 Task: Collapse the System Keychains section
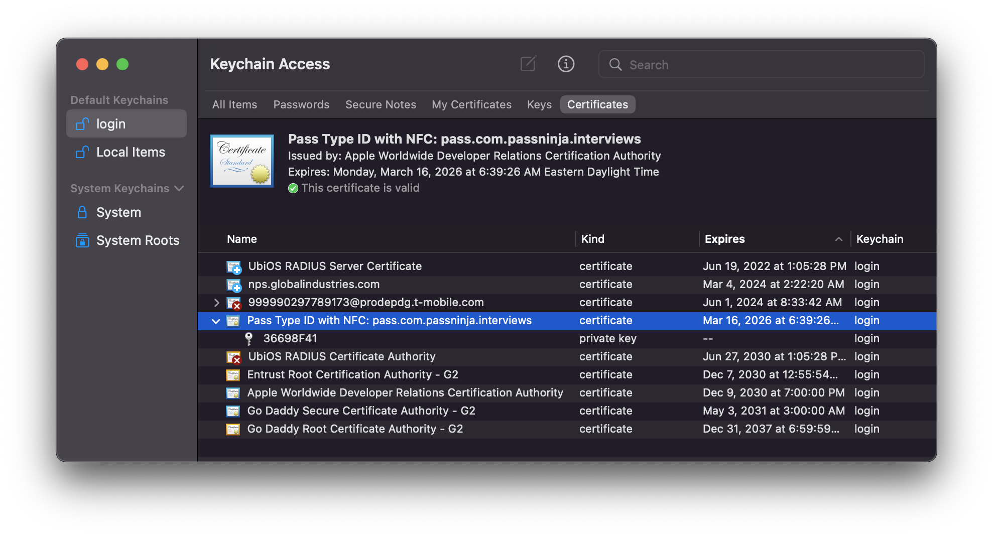(179, 188)
